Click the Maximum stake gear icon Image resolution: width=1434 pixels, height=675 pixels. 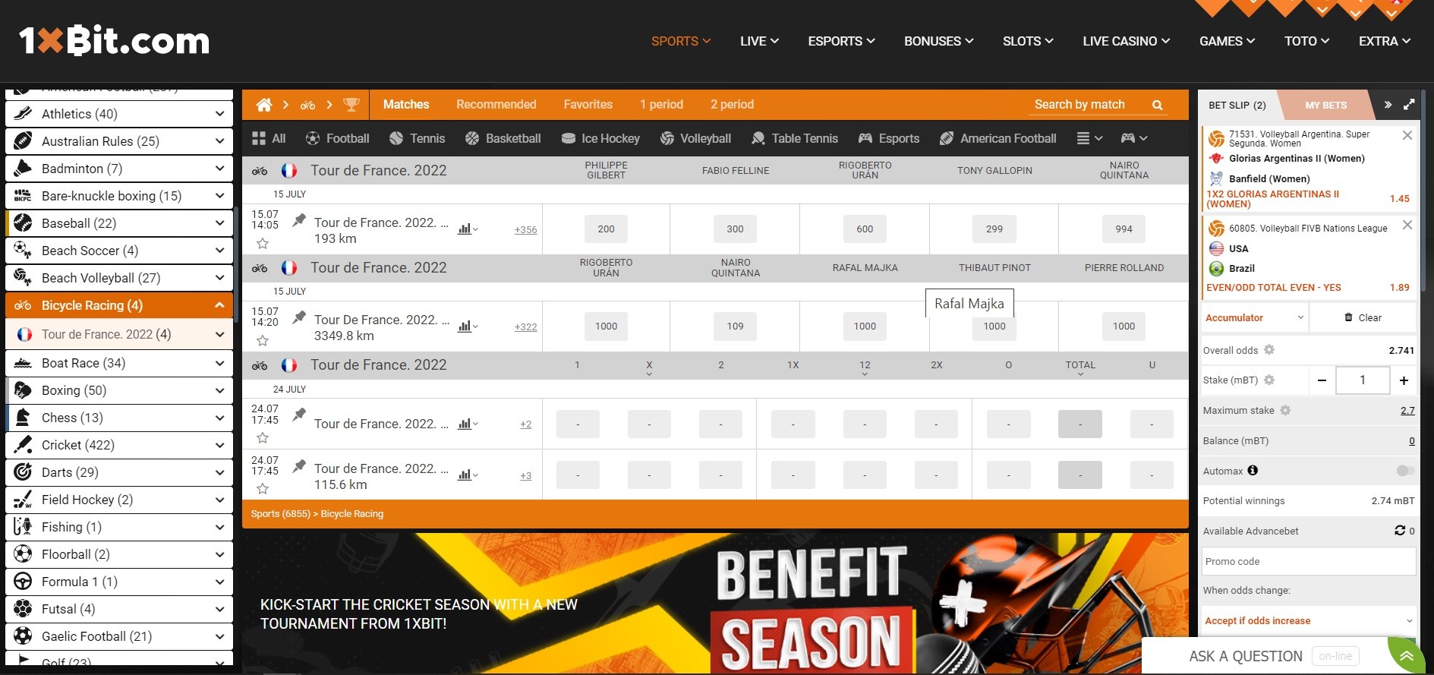[x=1285, y=410]
